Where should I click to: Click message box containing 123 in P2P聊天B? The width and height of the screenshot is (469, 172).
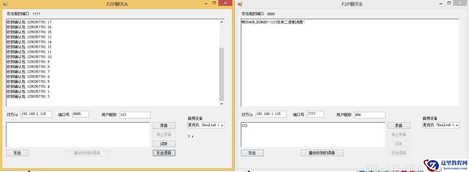point(313,135)
